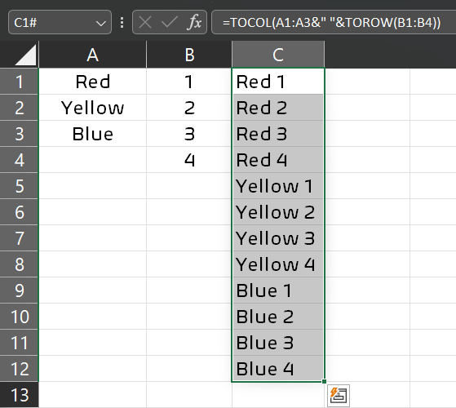
Task: Select row 1 header
Action: tap(20, 82)
